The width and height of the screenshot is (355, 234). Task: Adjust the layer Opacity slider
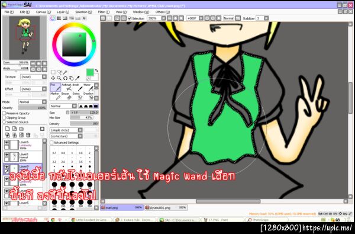click(x=33, y=108)
